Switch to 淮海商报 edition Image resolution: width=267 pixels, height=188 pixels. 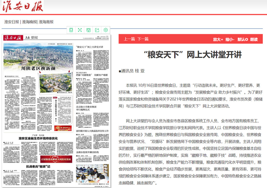tap(46, 22)
